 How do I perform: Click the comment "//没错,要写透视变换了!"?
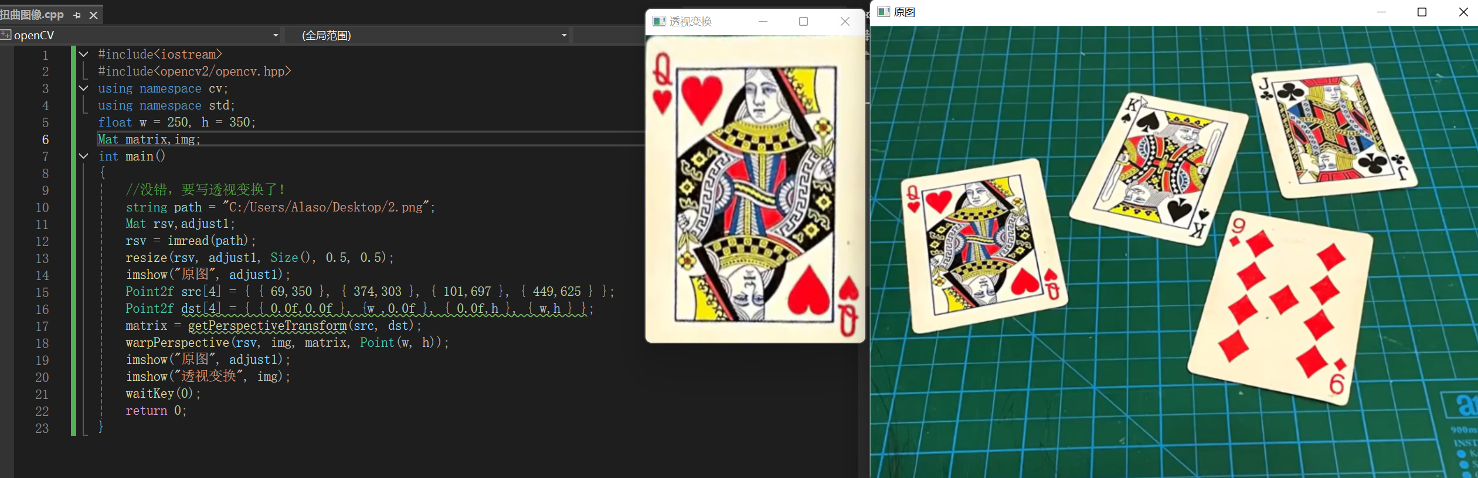[205, 190]
